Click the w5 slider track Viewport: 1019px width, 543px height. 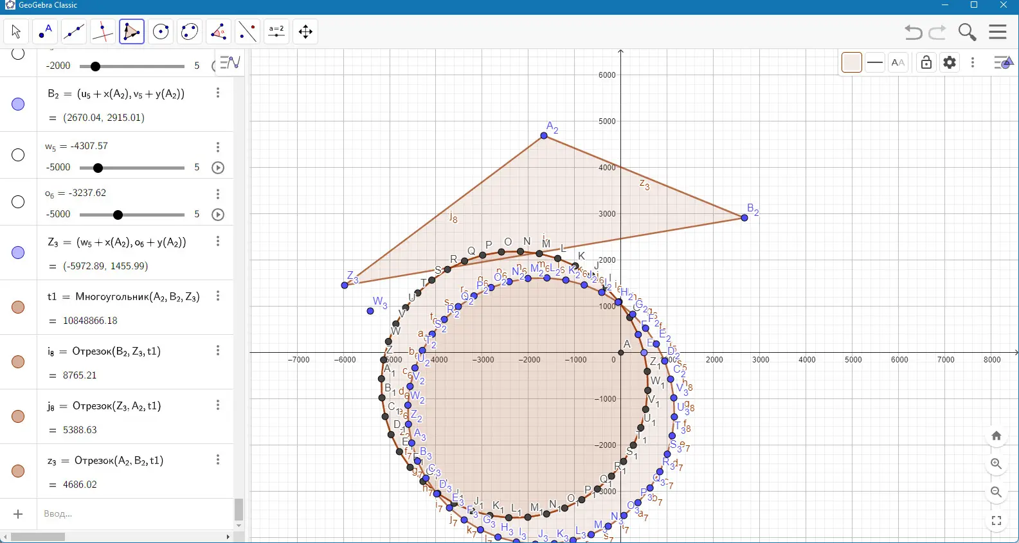(x=132, y=168)
